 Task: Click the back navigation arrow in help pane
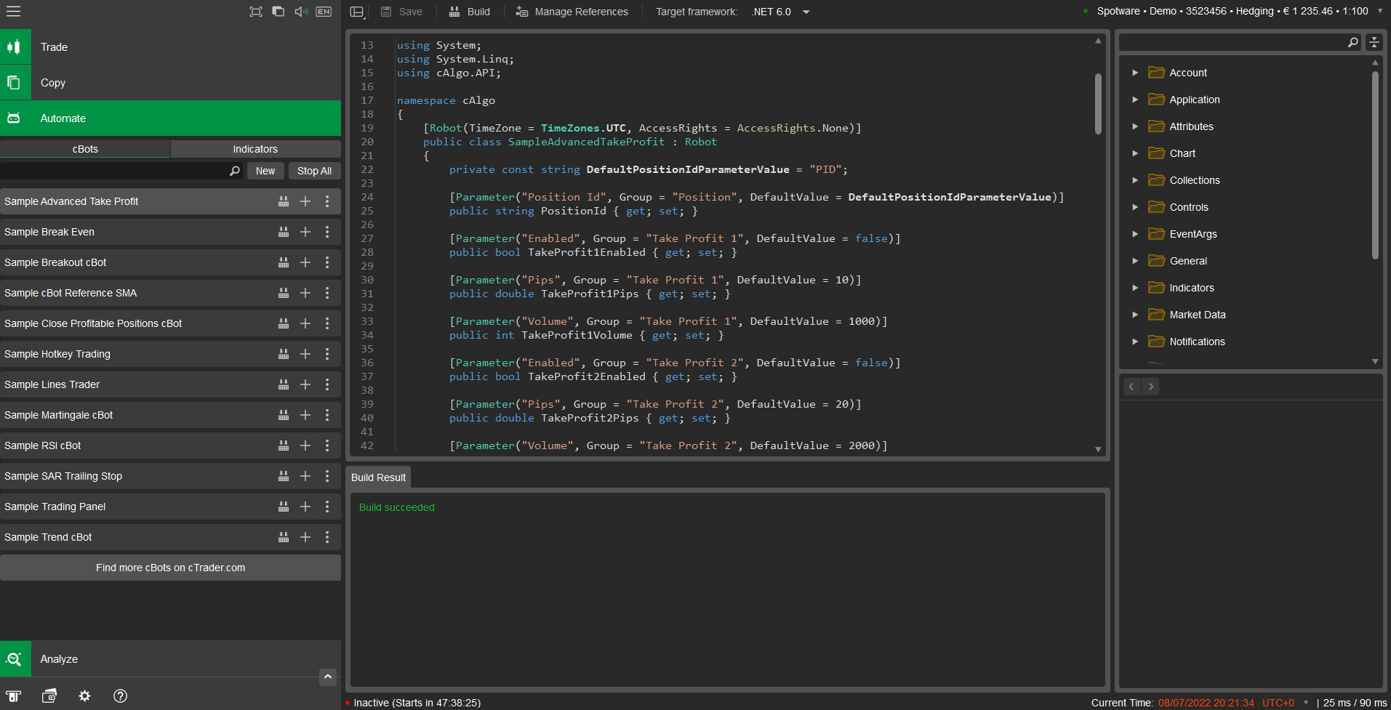pos(1132,387)
